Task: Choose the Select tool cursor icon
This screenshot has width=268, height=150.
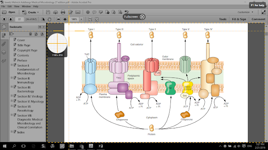Action: click(43, 19)
